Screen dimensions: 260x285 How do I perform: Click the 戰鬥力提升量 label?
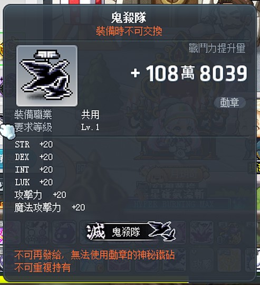click(x=217, y=48)
